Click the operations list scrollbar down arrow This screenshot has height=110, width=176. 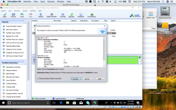coord(104,66)
